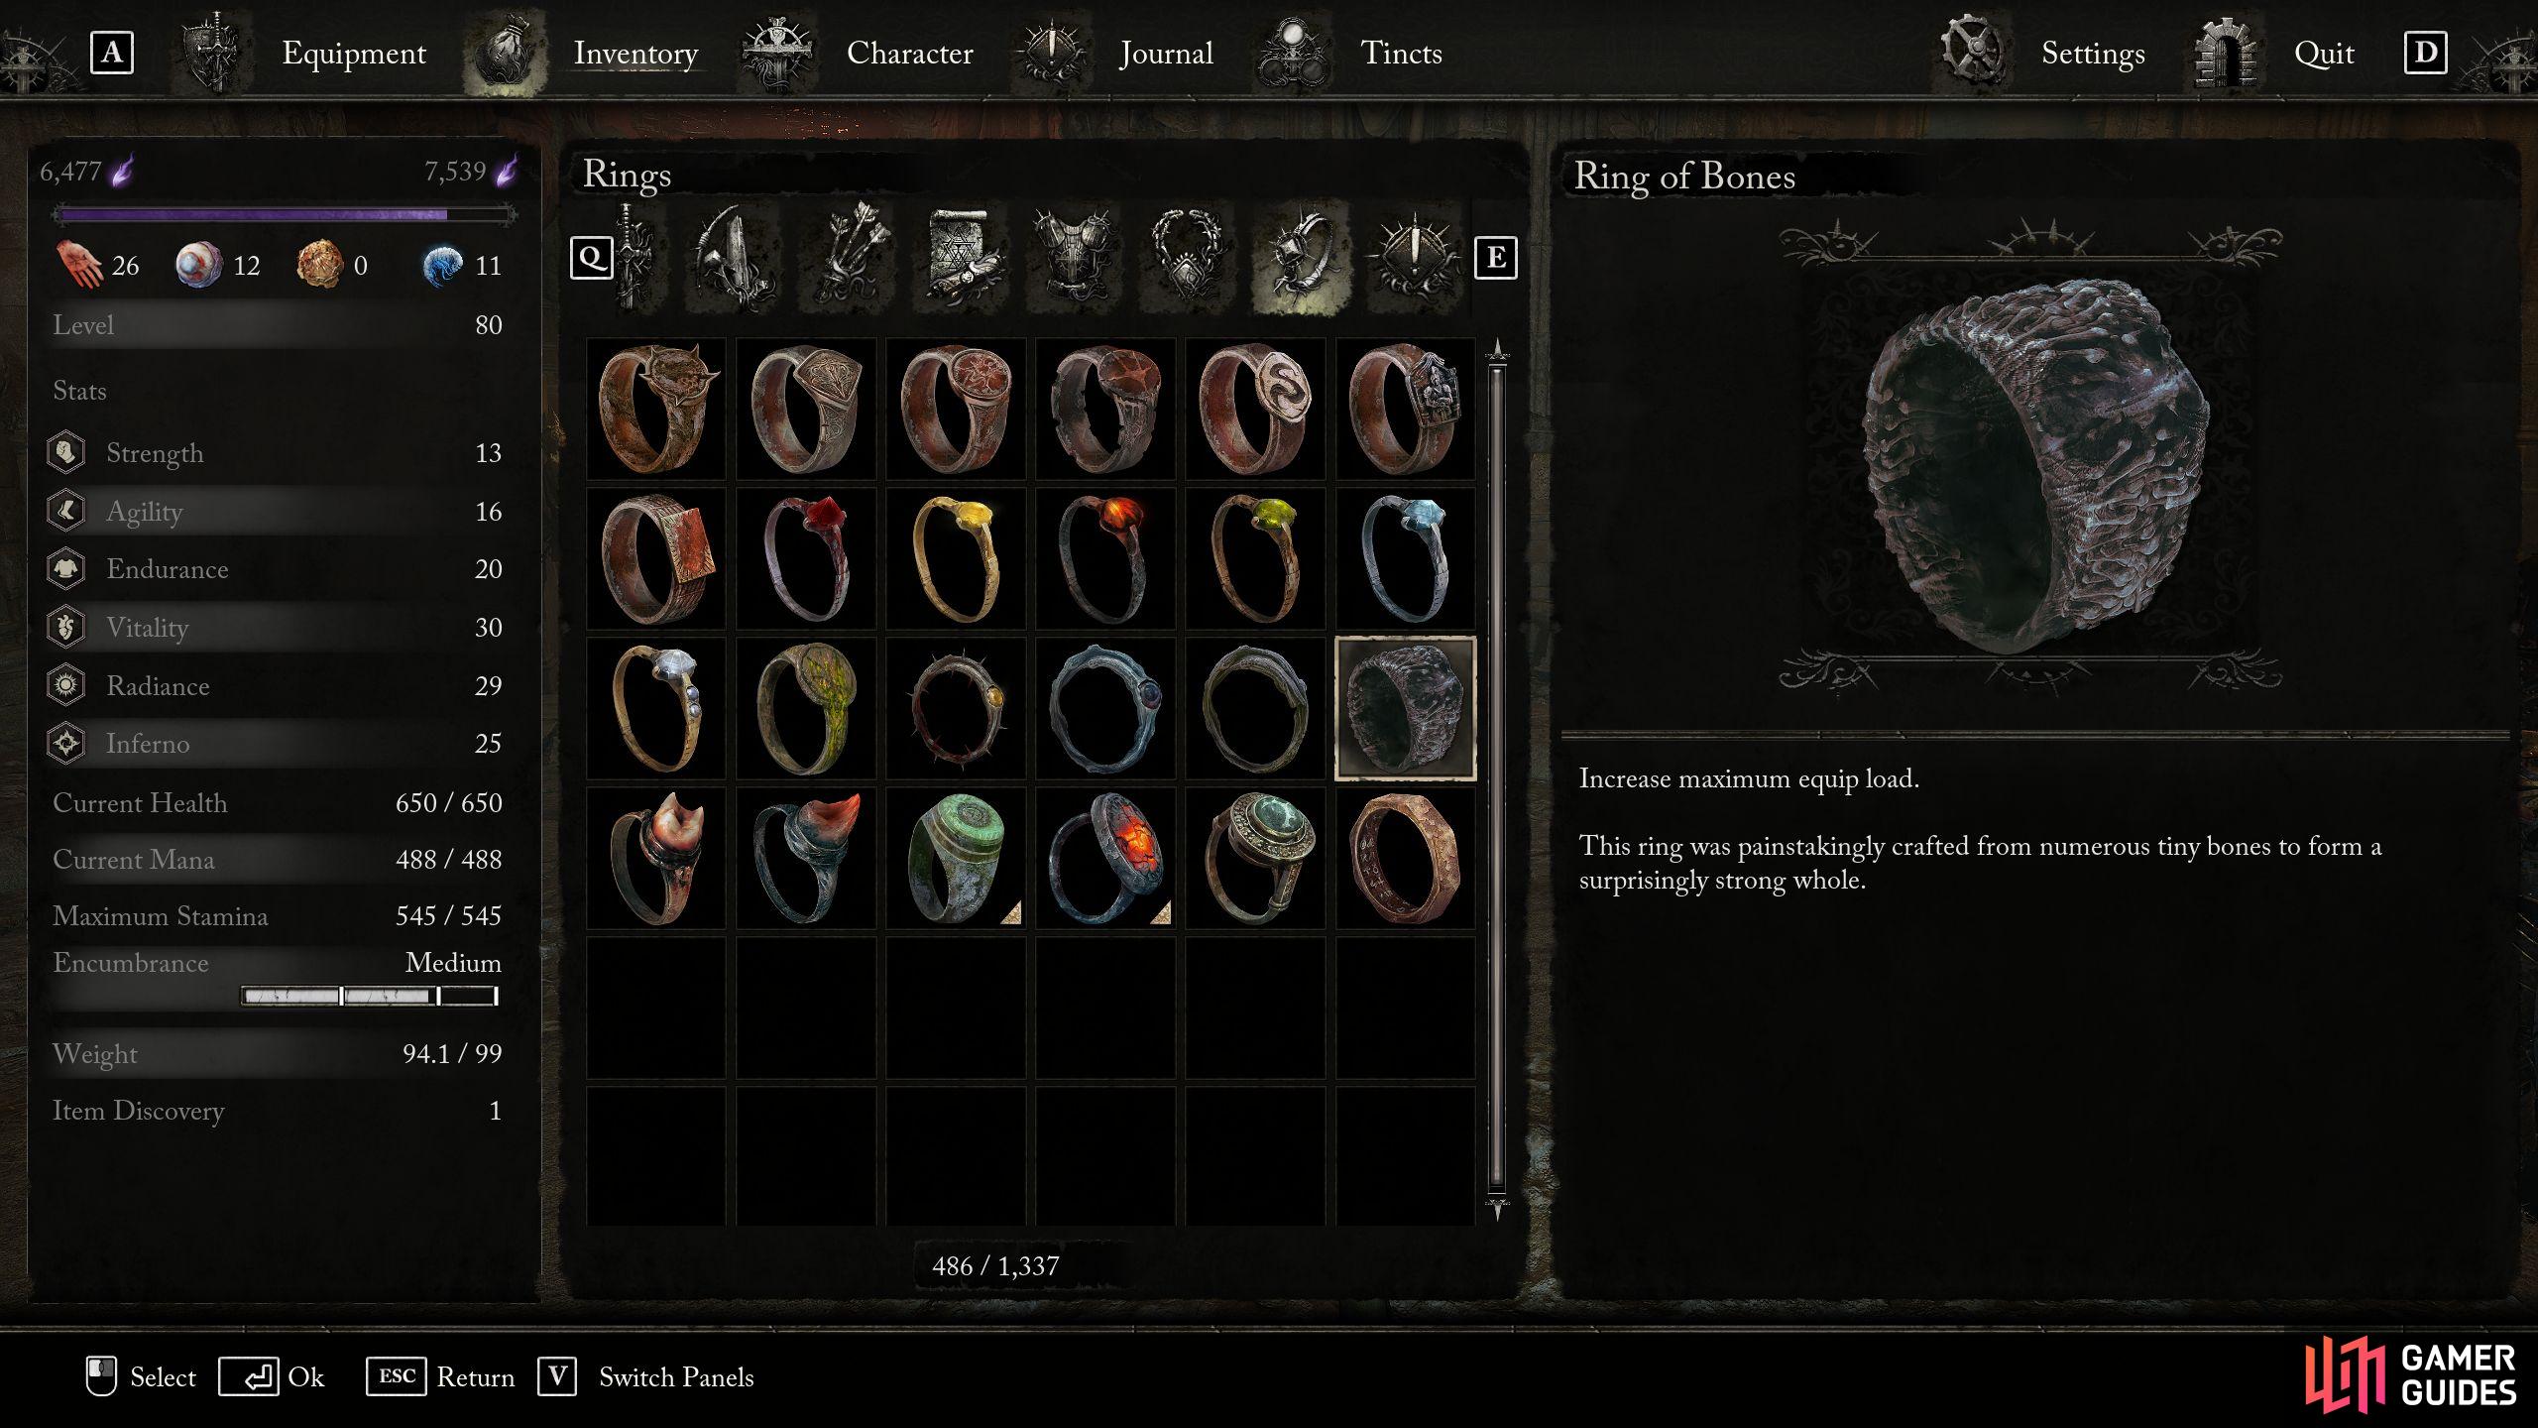Viewport: 2538px width, 1428px height.
Task: Open the armor chestplate category icon
Action: [1076, 258]
